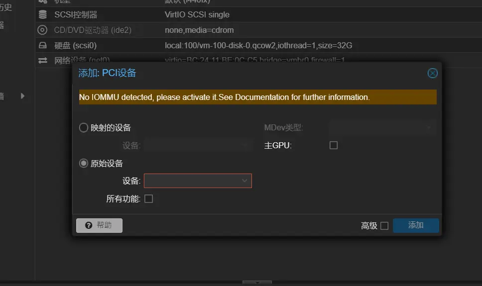Enable the 主GPU checkbox
The height and width of the screenshot is (286, 482).
(x=334, y=145)
